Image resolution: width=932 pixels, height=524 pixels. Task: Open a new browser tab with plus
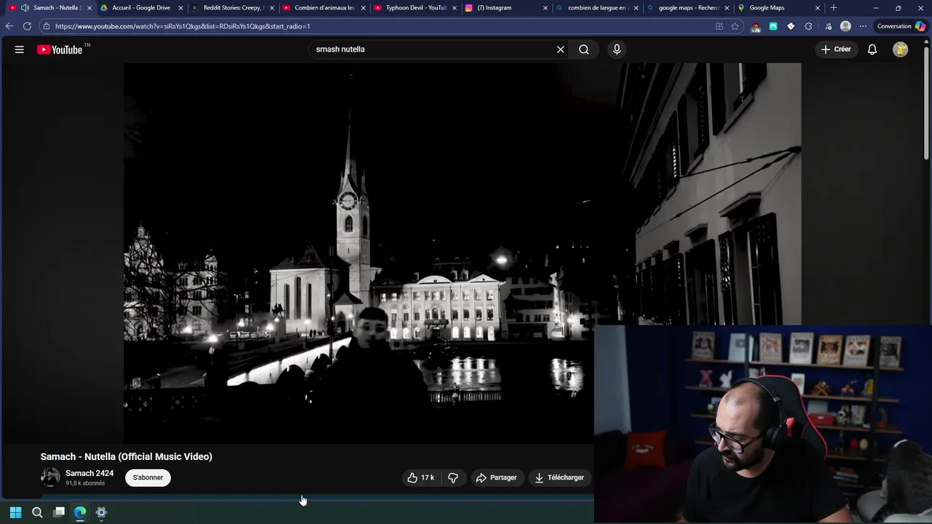pyautogui.click(x=834, y=8)
